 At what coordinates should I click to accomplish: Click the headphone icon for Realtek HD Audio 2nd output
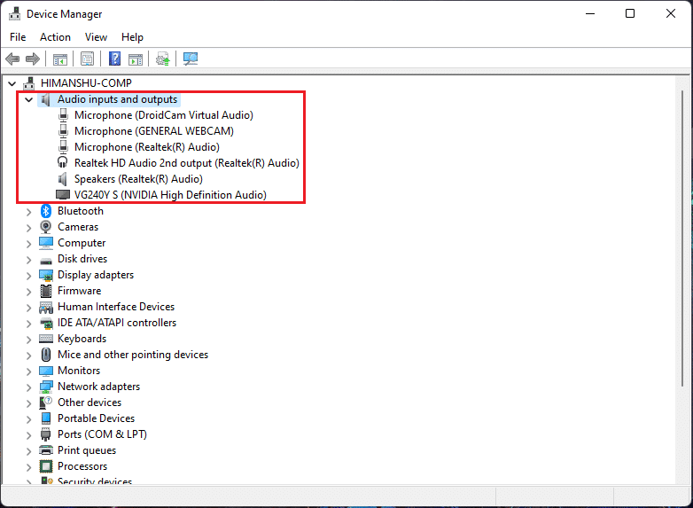tap(63, 162)
